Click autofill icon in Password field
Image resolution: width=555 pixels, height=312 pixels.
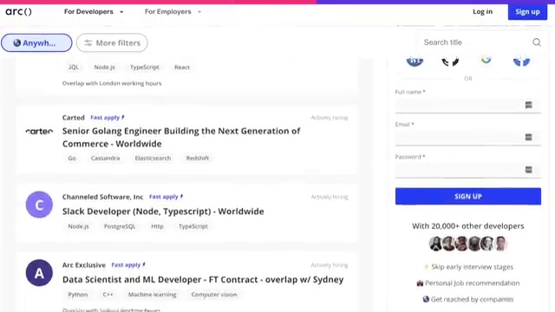[x=528, y=170]
